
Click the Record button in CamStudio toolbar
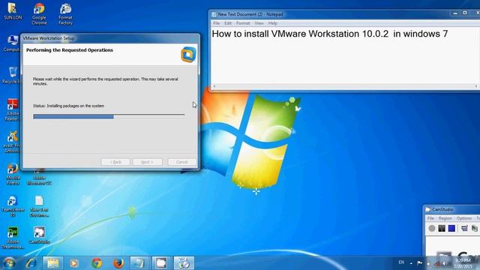click(x=432, y=228)
